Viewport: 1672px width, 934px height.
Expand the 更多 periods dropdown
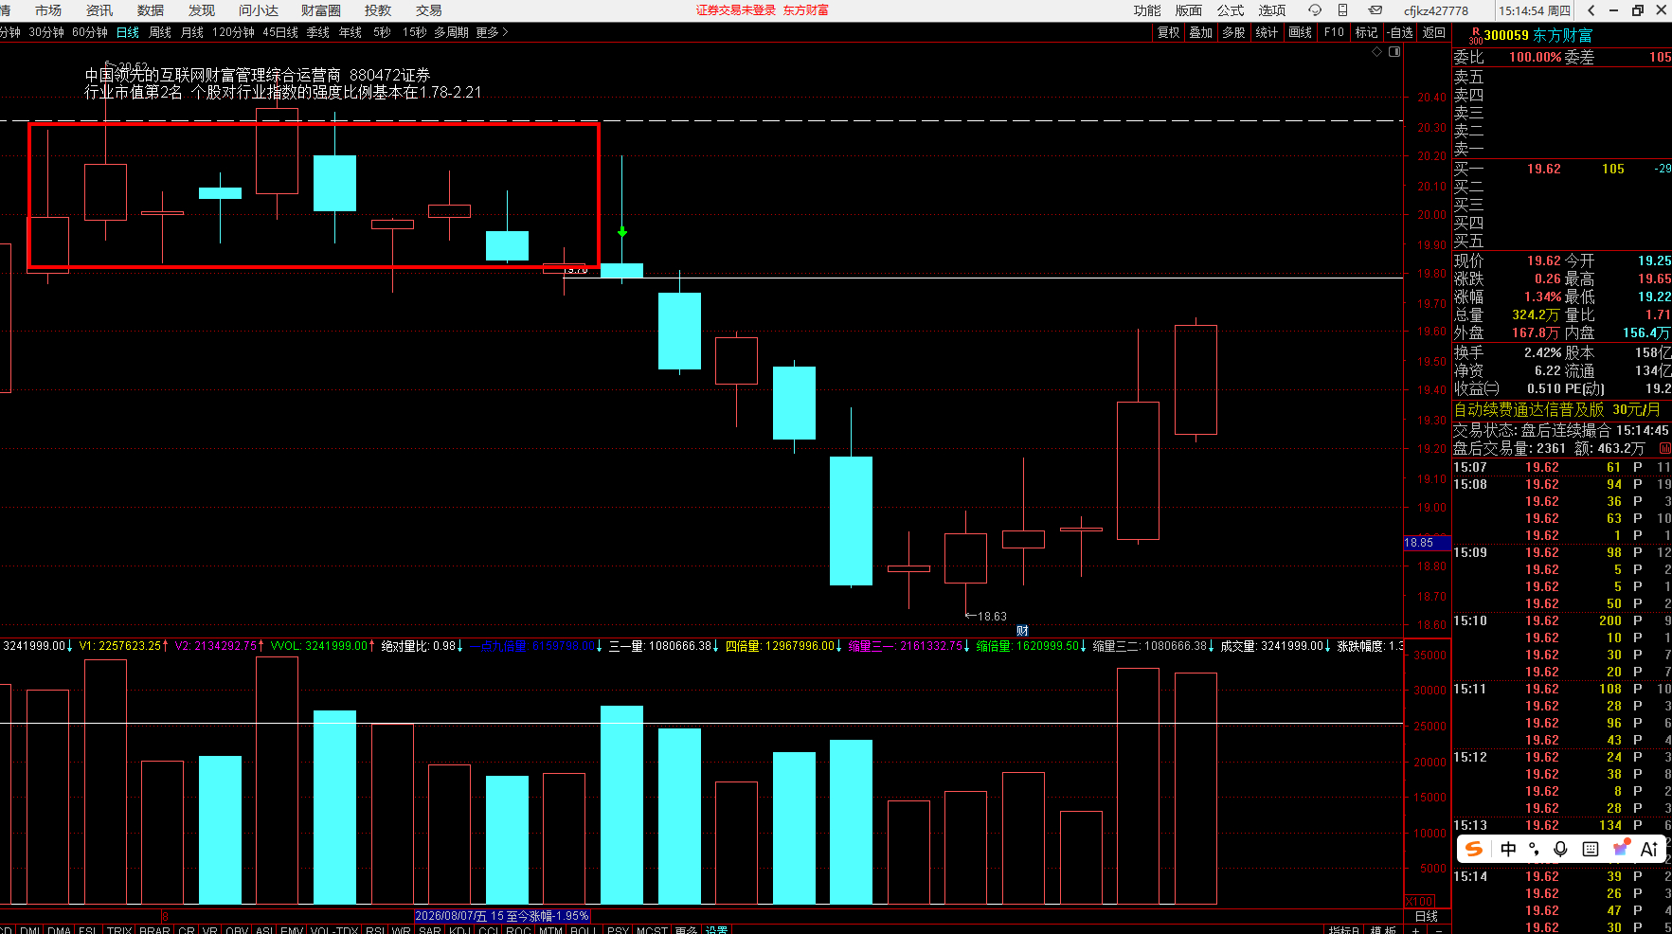click(x=493, y=32)
